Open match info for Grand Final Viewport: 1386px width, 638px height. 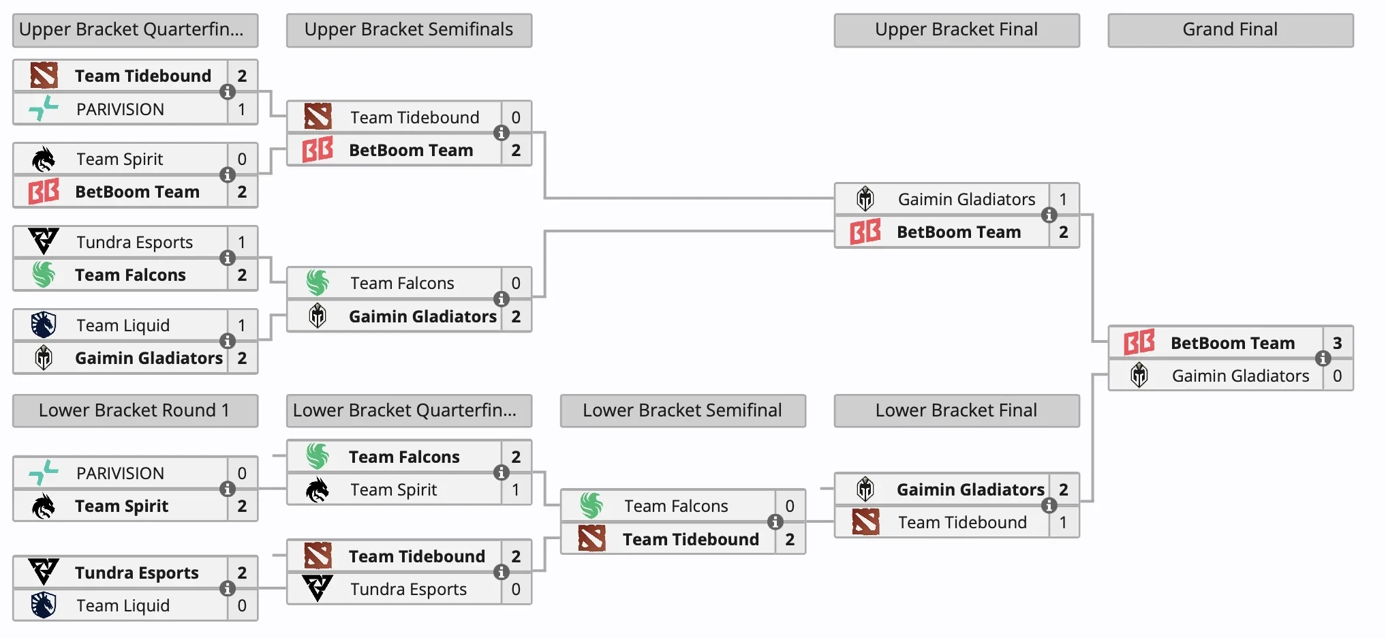1323,359
